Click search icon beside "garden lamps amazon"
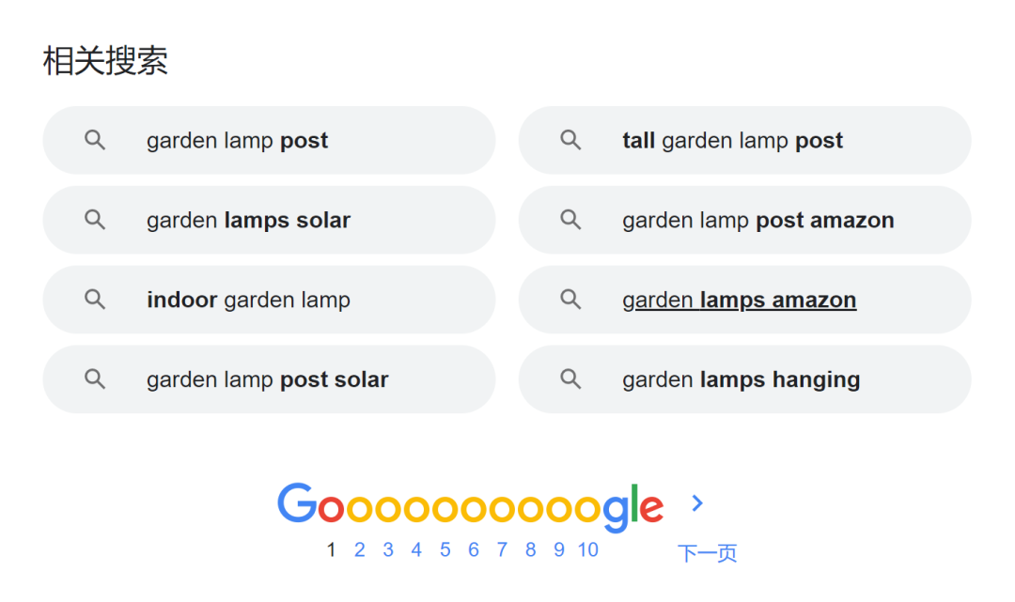Screen dimensions: 1015x602 coord(570,301)
